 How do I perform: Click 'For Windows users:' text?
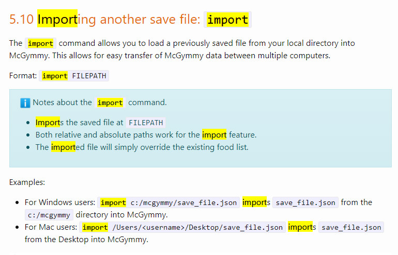coord(60,202)
